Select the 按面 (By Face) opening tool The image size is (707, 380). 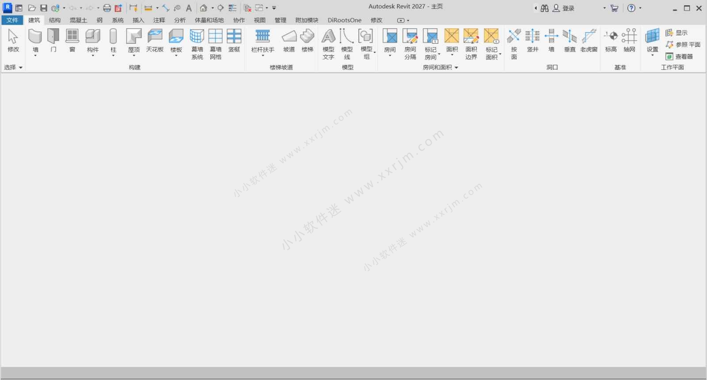click(x=514, y=44)
